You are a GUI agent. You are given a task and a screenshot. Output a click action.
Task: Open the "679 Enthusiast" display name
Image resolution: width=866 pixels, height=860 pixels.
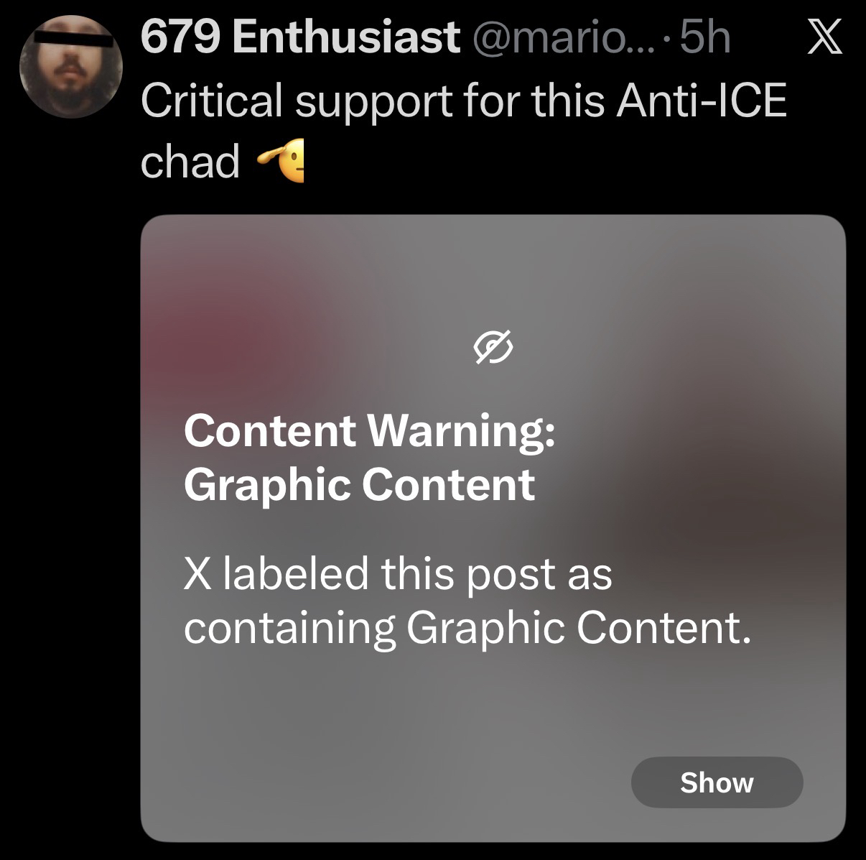(x=300, y=37)
